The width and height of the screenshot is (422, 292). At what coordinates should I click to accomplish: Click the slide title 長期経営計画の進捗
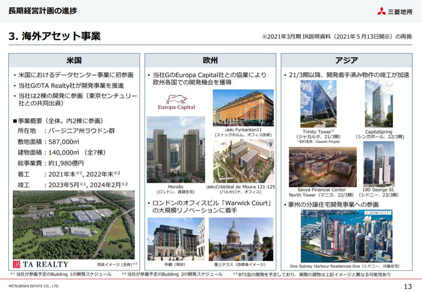(43, 11)
